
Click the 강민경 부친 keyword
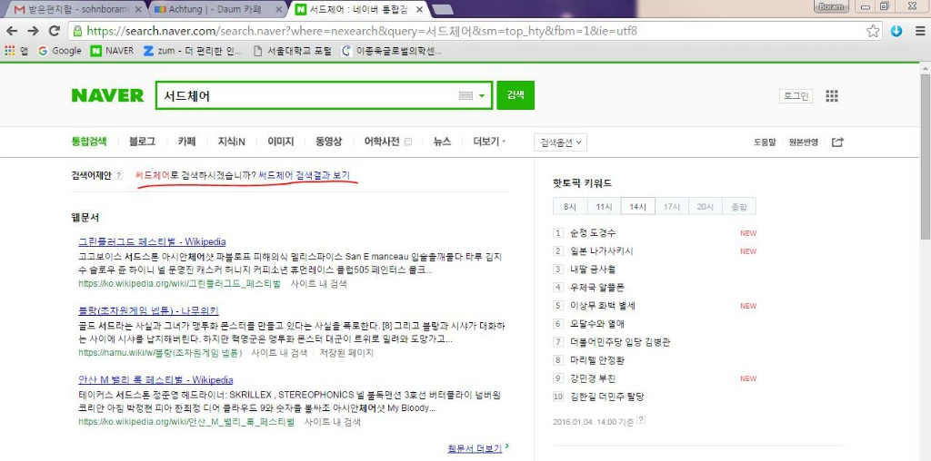pyautogui.click(x=593, y=378)
